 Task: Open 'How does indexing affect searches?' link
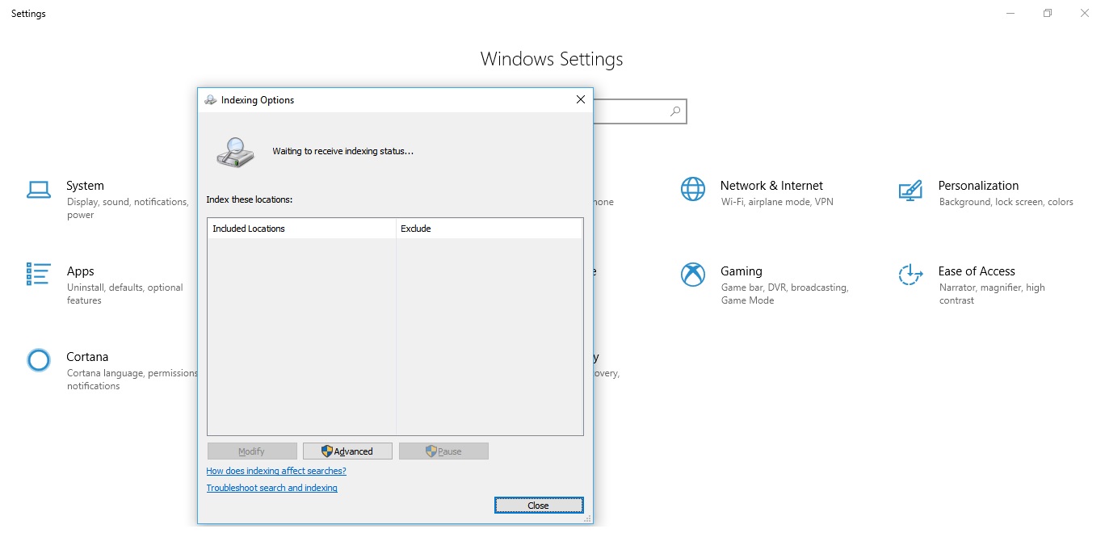[276, 471]
